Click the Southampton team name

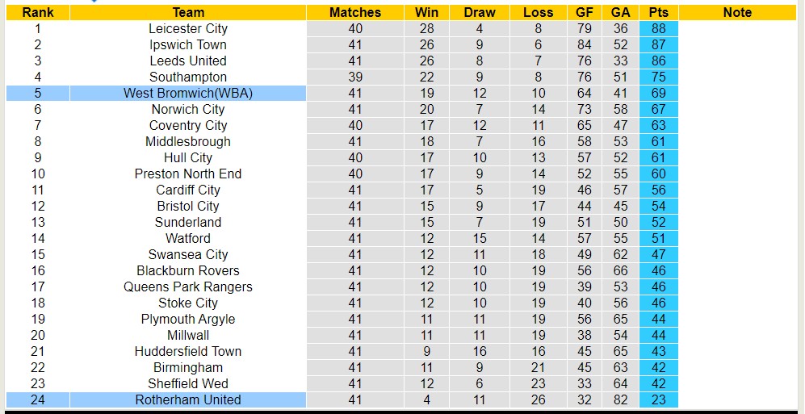pyautogui.click(x=188, y=77)
